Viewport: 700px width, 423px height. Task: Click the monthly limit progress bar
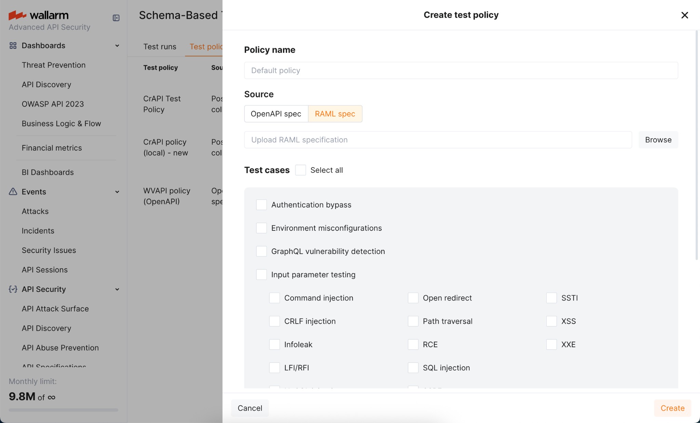(63, 410)
